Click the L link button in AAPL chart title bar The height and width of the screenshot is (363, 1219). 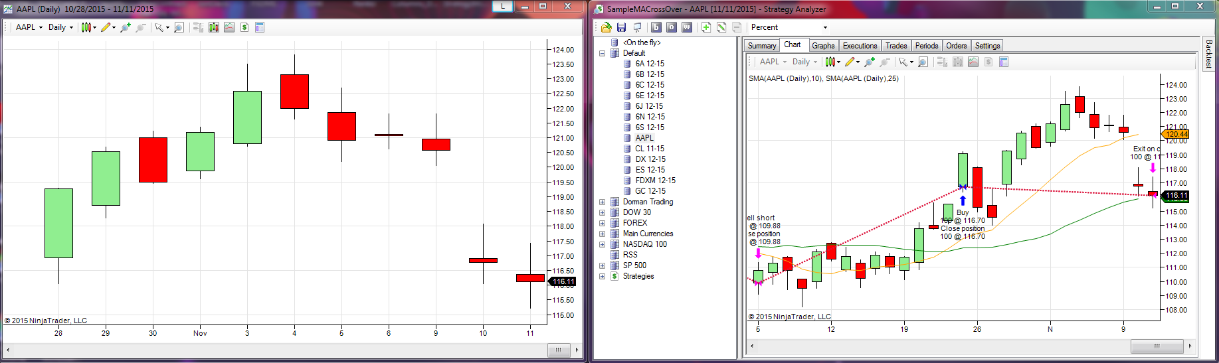[x=503, y=7]
